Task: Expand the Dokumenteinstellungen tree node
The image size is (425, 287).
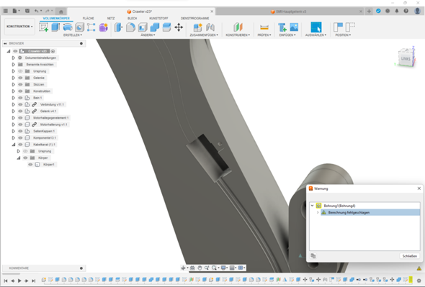Action: coord(13,58)
